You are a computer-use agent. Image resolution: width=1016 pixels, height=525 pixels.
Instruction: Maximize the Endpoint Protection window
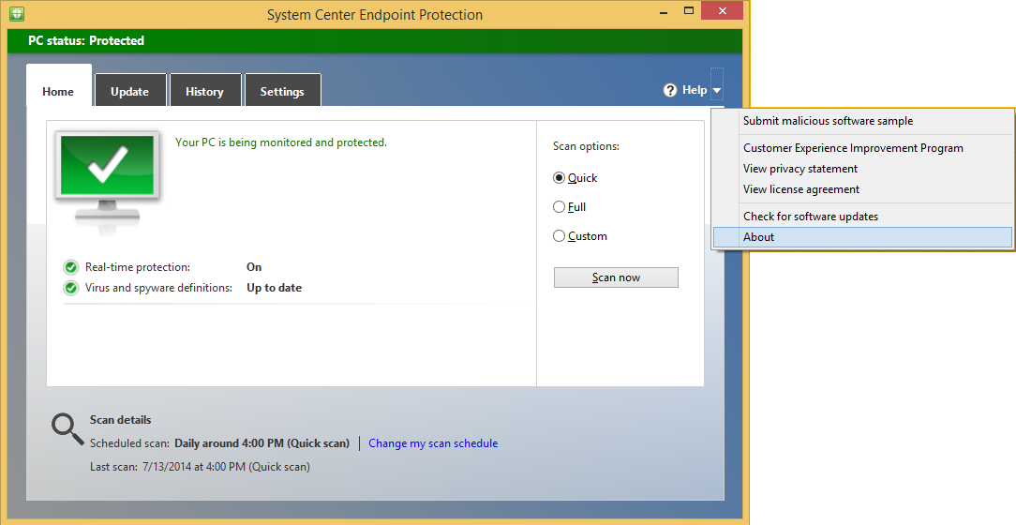click(689, 11)
